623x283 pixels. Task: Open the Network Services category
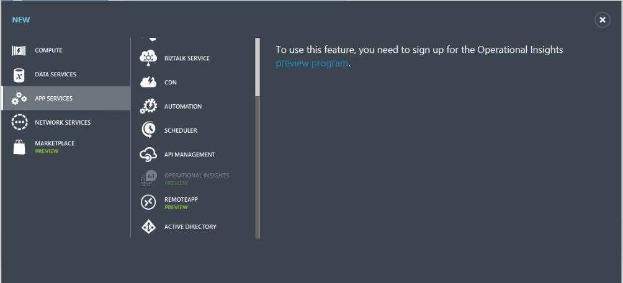pyautogui.click(x=63, y=122)
